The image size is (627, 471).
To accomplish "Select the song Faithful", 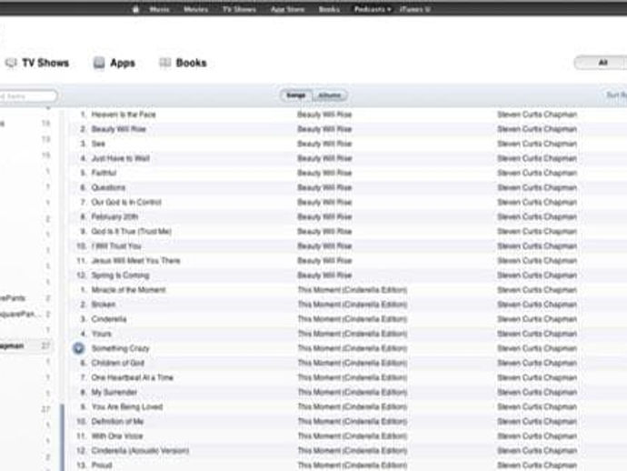I will [x=104, y=173].
